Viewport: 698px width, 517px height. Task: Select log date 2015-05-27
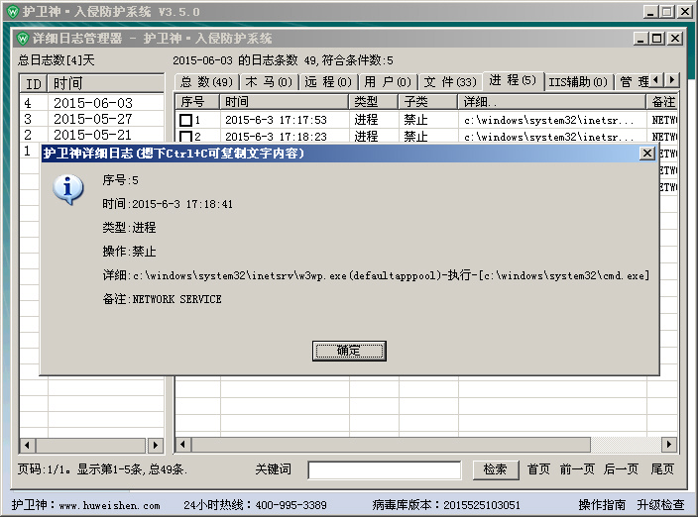(93, 119)
